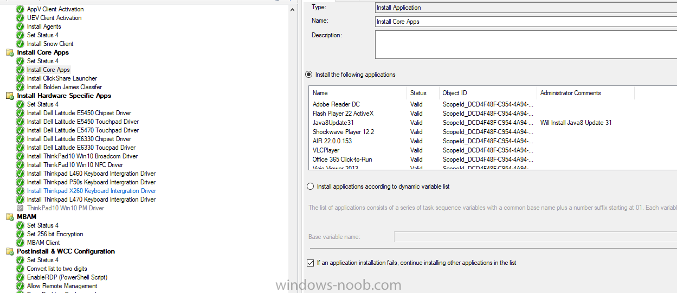Click check icon beside Thinkpad L470 Keyboard Intergration Driver

[21, 199]
